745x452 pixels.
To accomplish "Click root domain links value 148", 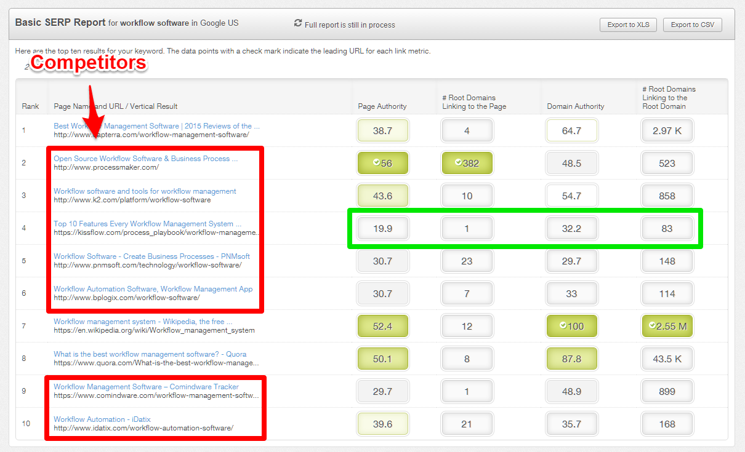I will (667, 261).
